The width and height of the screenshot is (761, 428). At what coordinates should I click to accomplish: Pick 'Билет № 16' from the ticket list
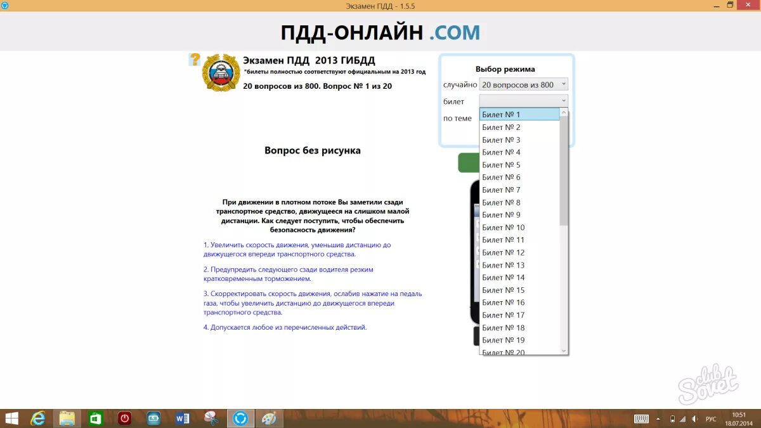[x=519, y=302]
